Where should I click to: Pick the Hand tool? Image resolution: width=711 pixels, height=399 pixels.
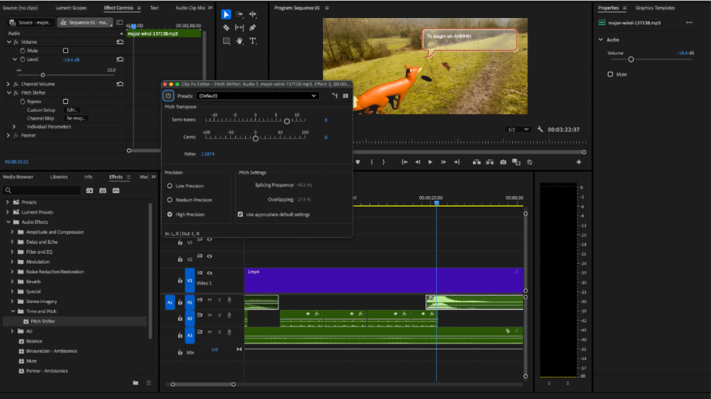[240, 41]
